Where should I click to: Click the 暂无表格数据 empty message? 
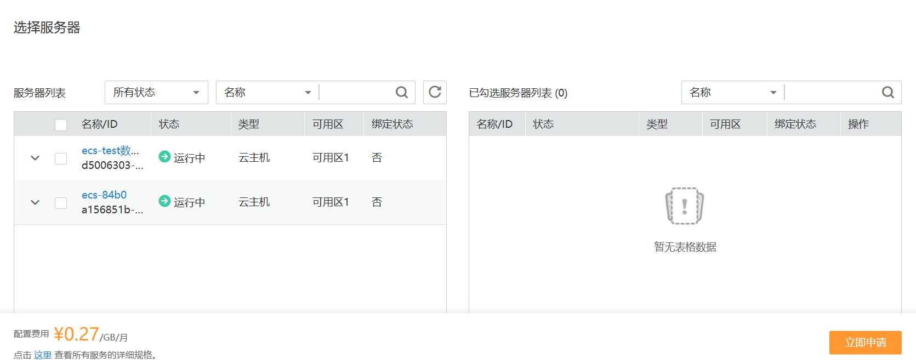[x=685, y=247]
